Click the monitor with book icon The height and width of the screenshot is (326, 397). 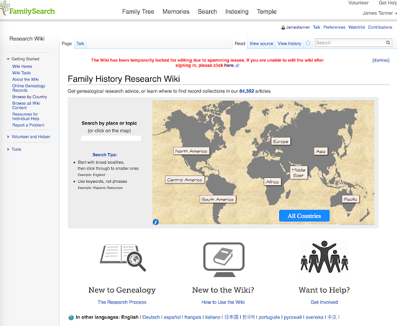224,259
